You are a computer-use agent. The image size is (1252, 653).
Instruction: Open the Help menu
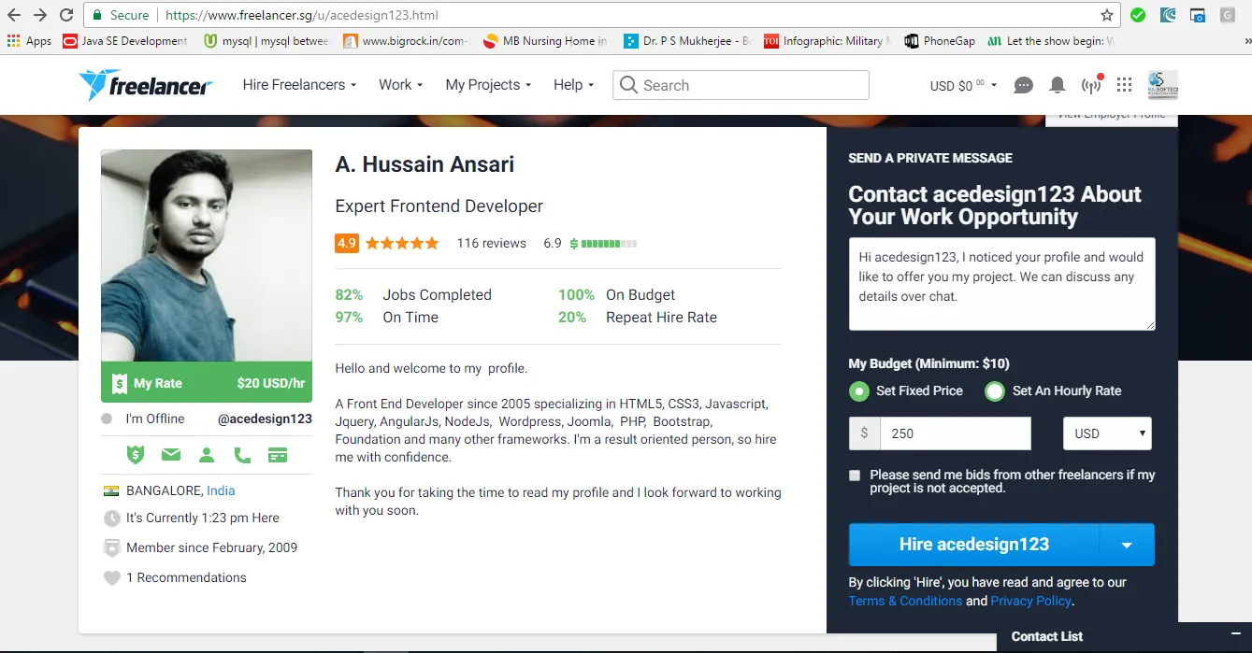[x=573, y=84]
